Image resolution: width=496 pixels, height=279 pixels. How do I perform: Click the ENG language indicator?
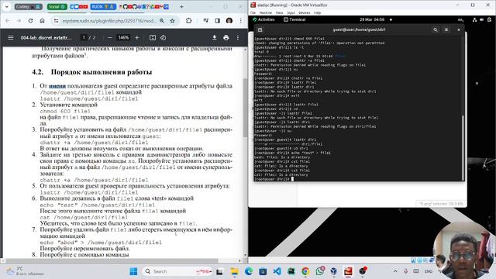coord(429,271)
